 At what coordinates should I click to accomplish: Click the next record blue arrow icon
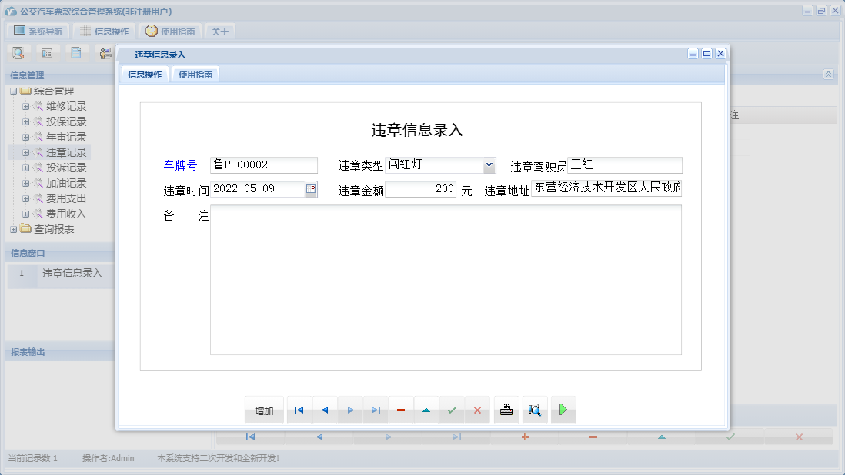point(349,410)
